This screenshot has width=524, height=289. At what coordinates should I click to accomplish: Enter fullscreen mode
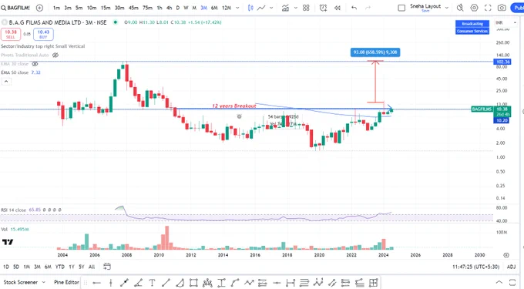(488, 8)
